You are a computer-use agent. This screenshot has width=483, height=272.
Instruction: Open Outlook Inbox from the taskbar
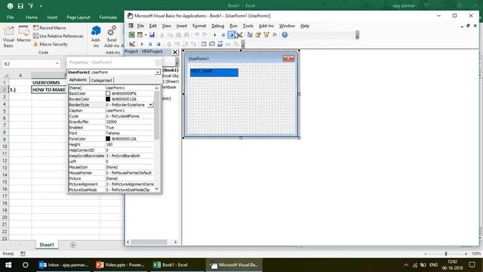coord(63,265)
